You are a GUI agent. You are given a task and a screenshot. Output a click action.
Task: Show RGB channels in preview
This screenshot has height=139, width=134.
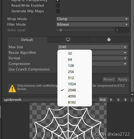click(103, 100)
